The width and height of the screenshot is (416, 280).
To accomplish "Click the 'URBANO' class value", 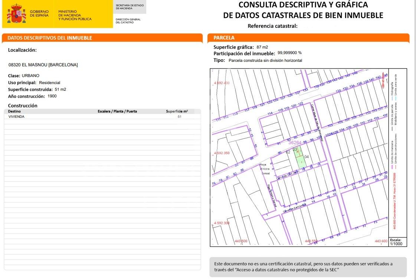I will pyautogui.click(x=30, y=76).
